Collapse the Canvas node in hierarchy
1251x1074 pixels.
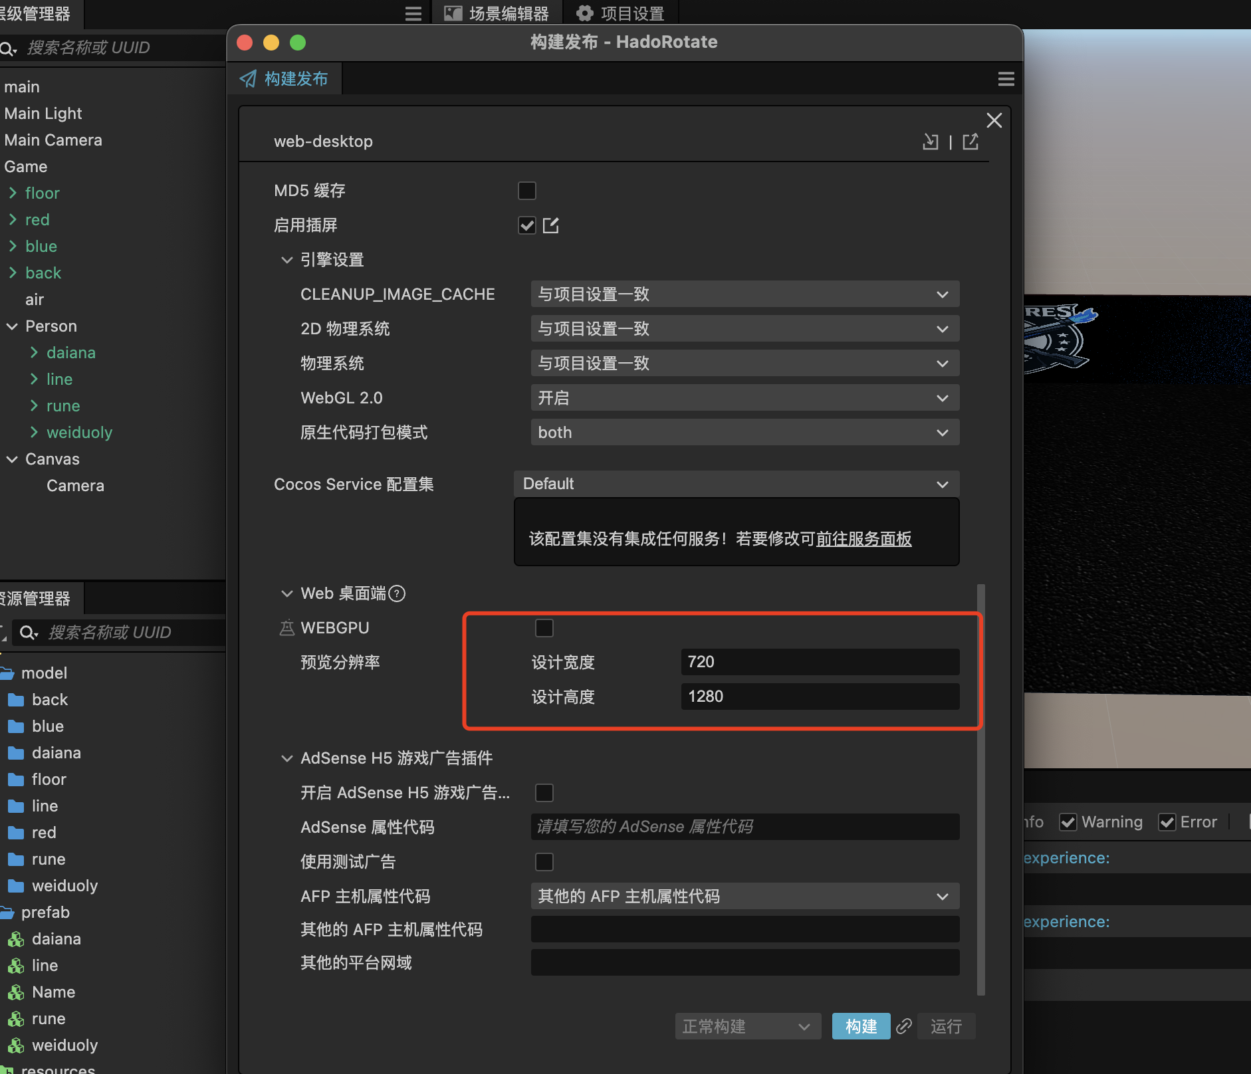[x=12, y=459]
